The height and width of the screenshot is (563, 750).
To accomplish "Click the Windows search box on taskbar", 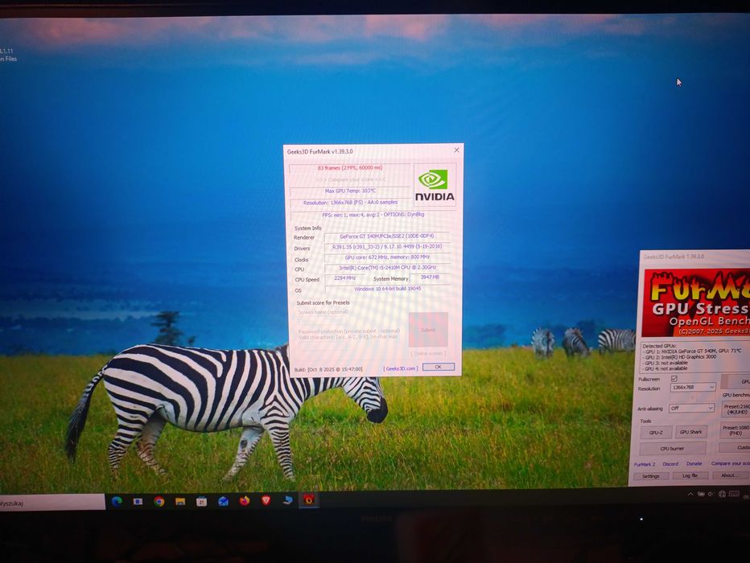I will (x=52, y=503).
